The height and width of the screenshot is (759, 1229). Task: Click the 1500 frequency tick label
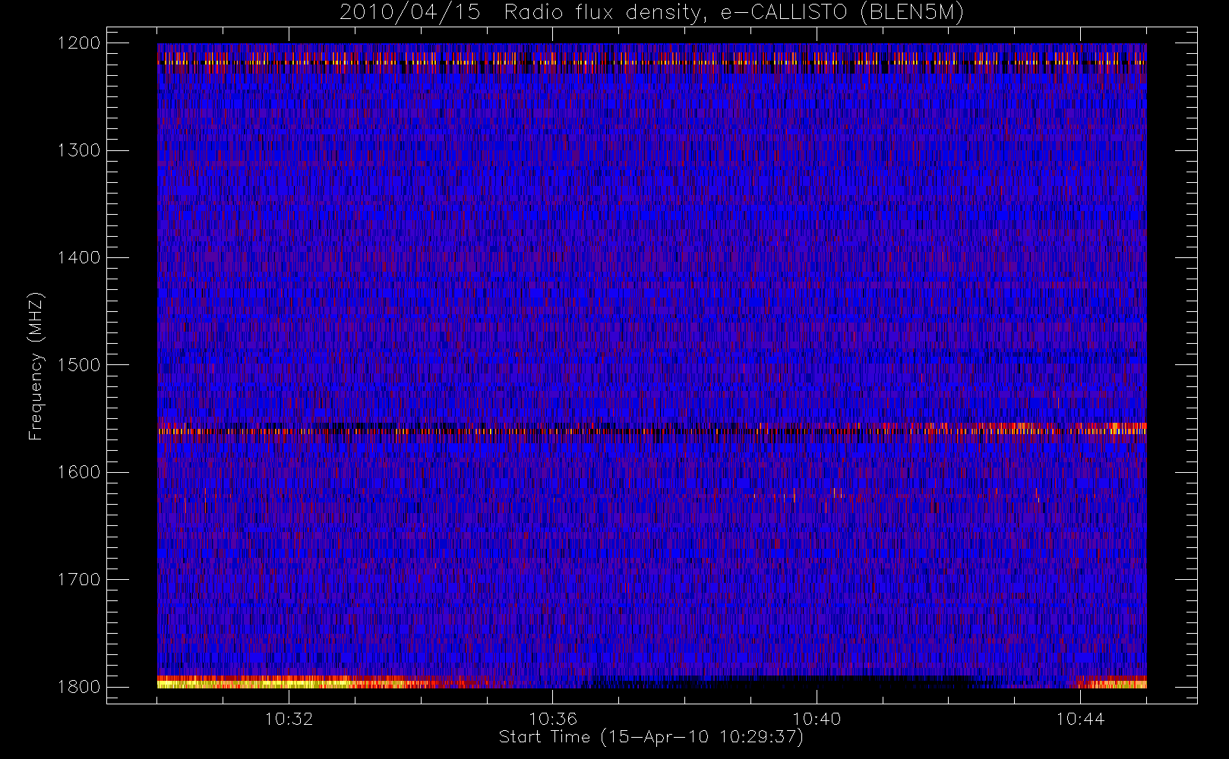79,365
